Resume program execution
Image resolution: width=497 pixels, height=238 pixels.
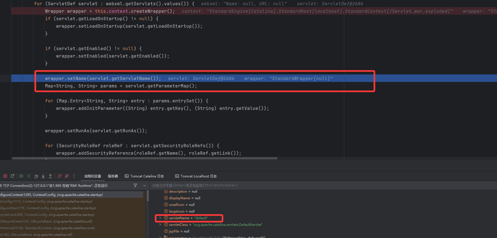coord(21,176)
